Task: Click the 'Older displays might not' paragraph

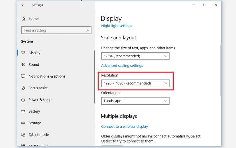Action: pos(151,139)
